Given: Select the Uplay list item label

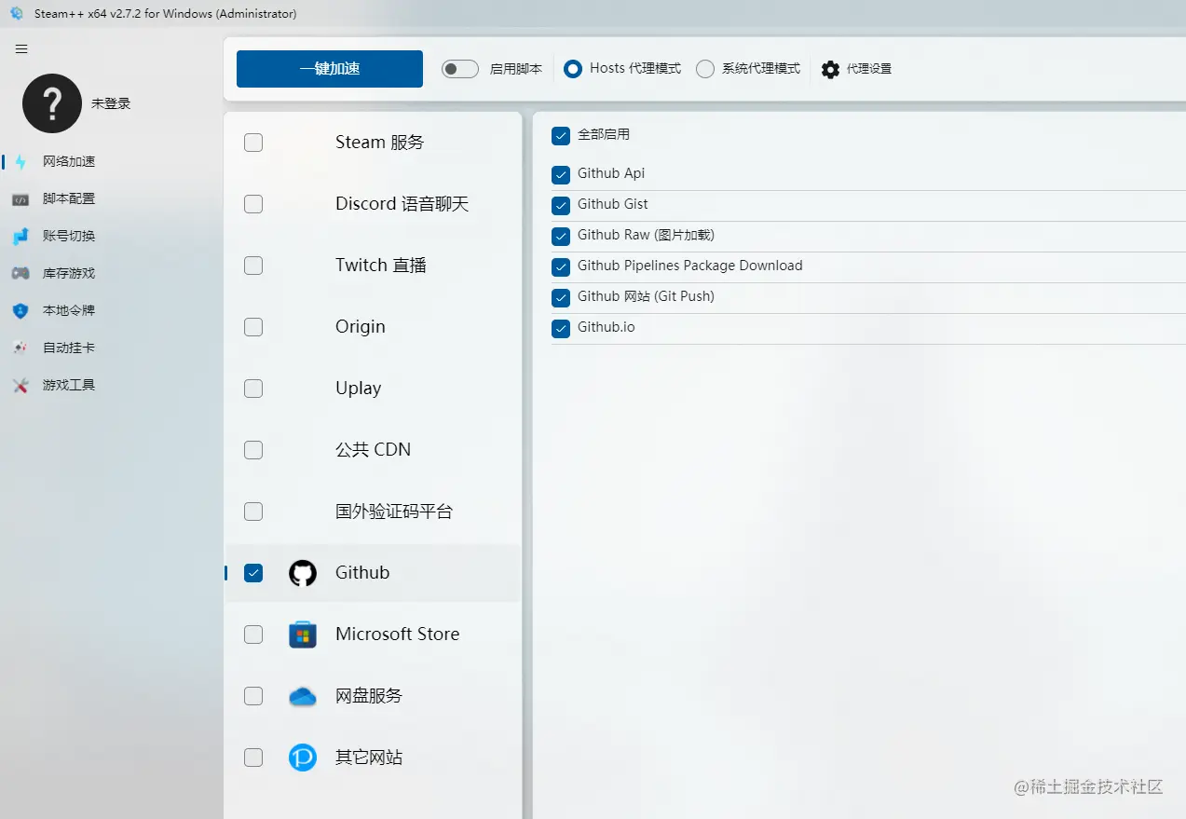Looking at the screenshot, I should (359, 389).
